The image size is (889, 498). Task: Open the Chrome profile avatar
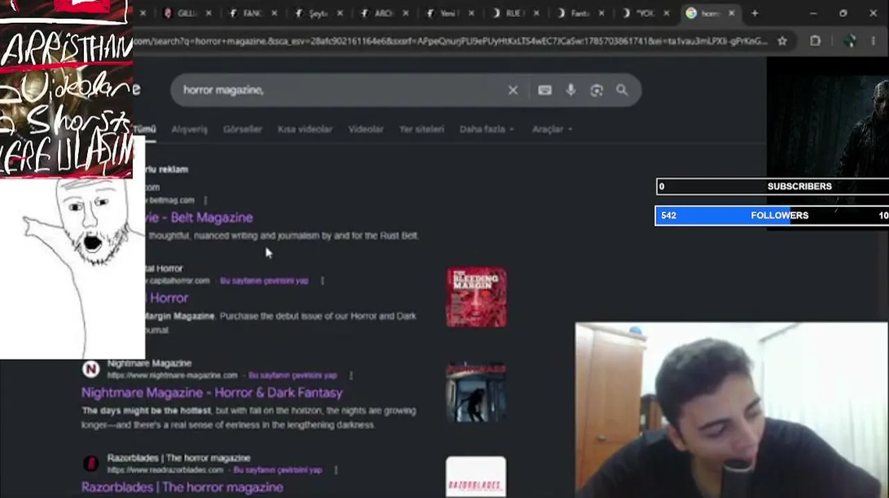[849, 41]
